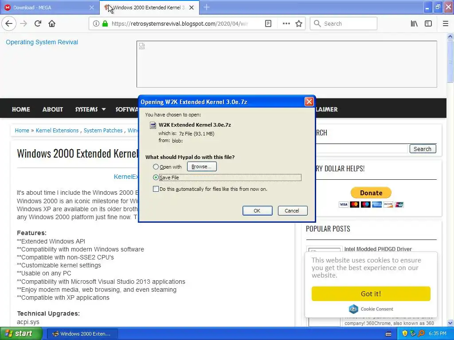The width and height of the screenshot is (454, 340).
Task: Cancel the file download dialog
Action: click(x=292, y=211)
